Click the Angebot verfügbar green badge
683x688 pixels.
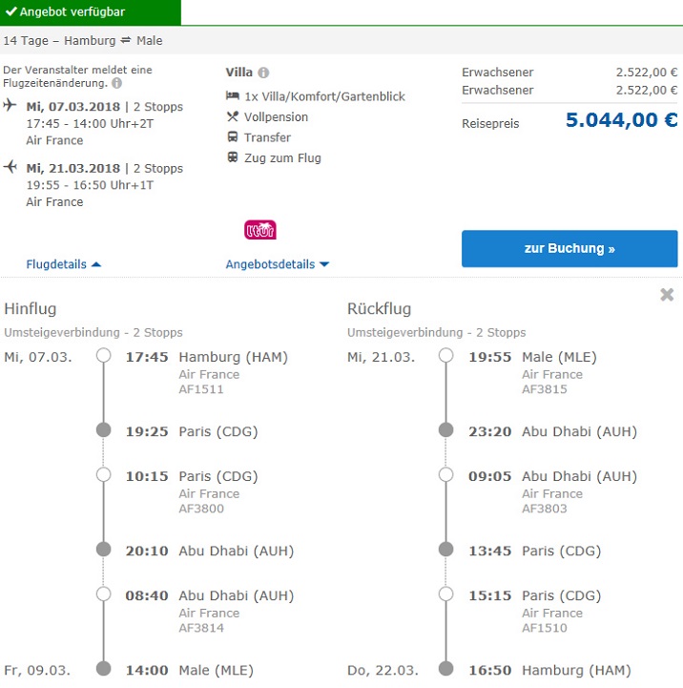[x=90, y=12]
